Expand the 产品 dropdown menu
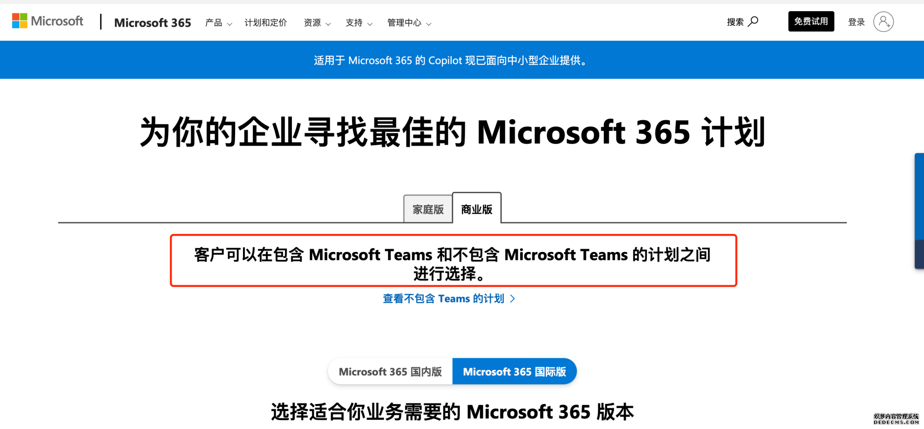Image resolution: width=924 pixels, height=429 pixels. (x=219, y=23)
